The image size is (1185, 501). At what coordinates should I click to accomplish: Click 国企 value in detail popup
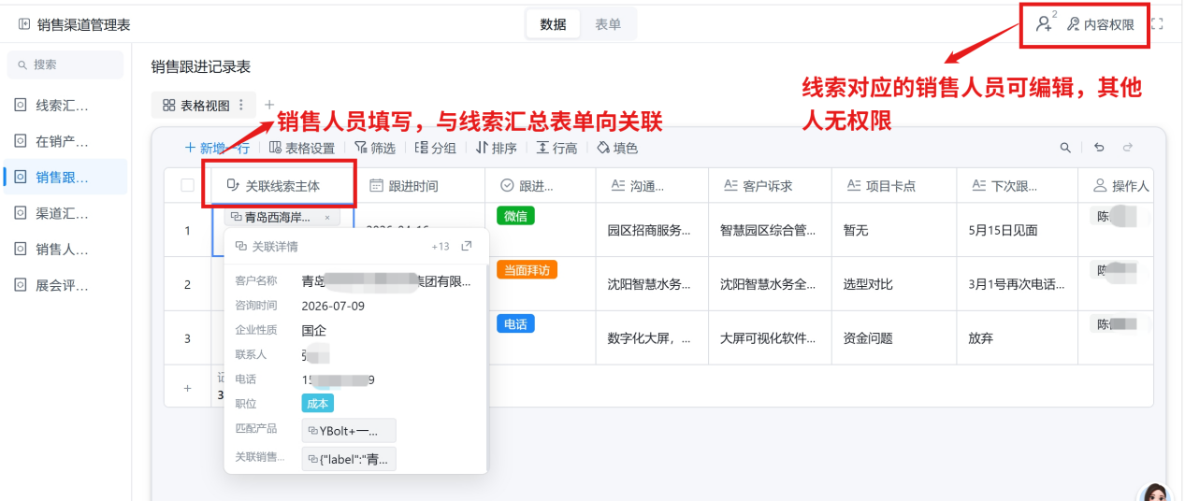click(314, 330)
